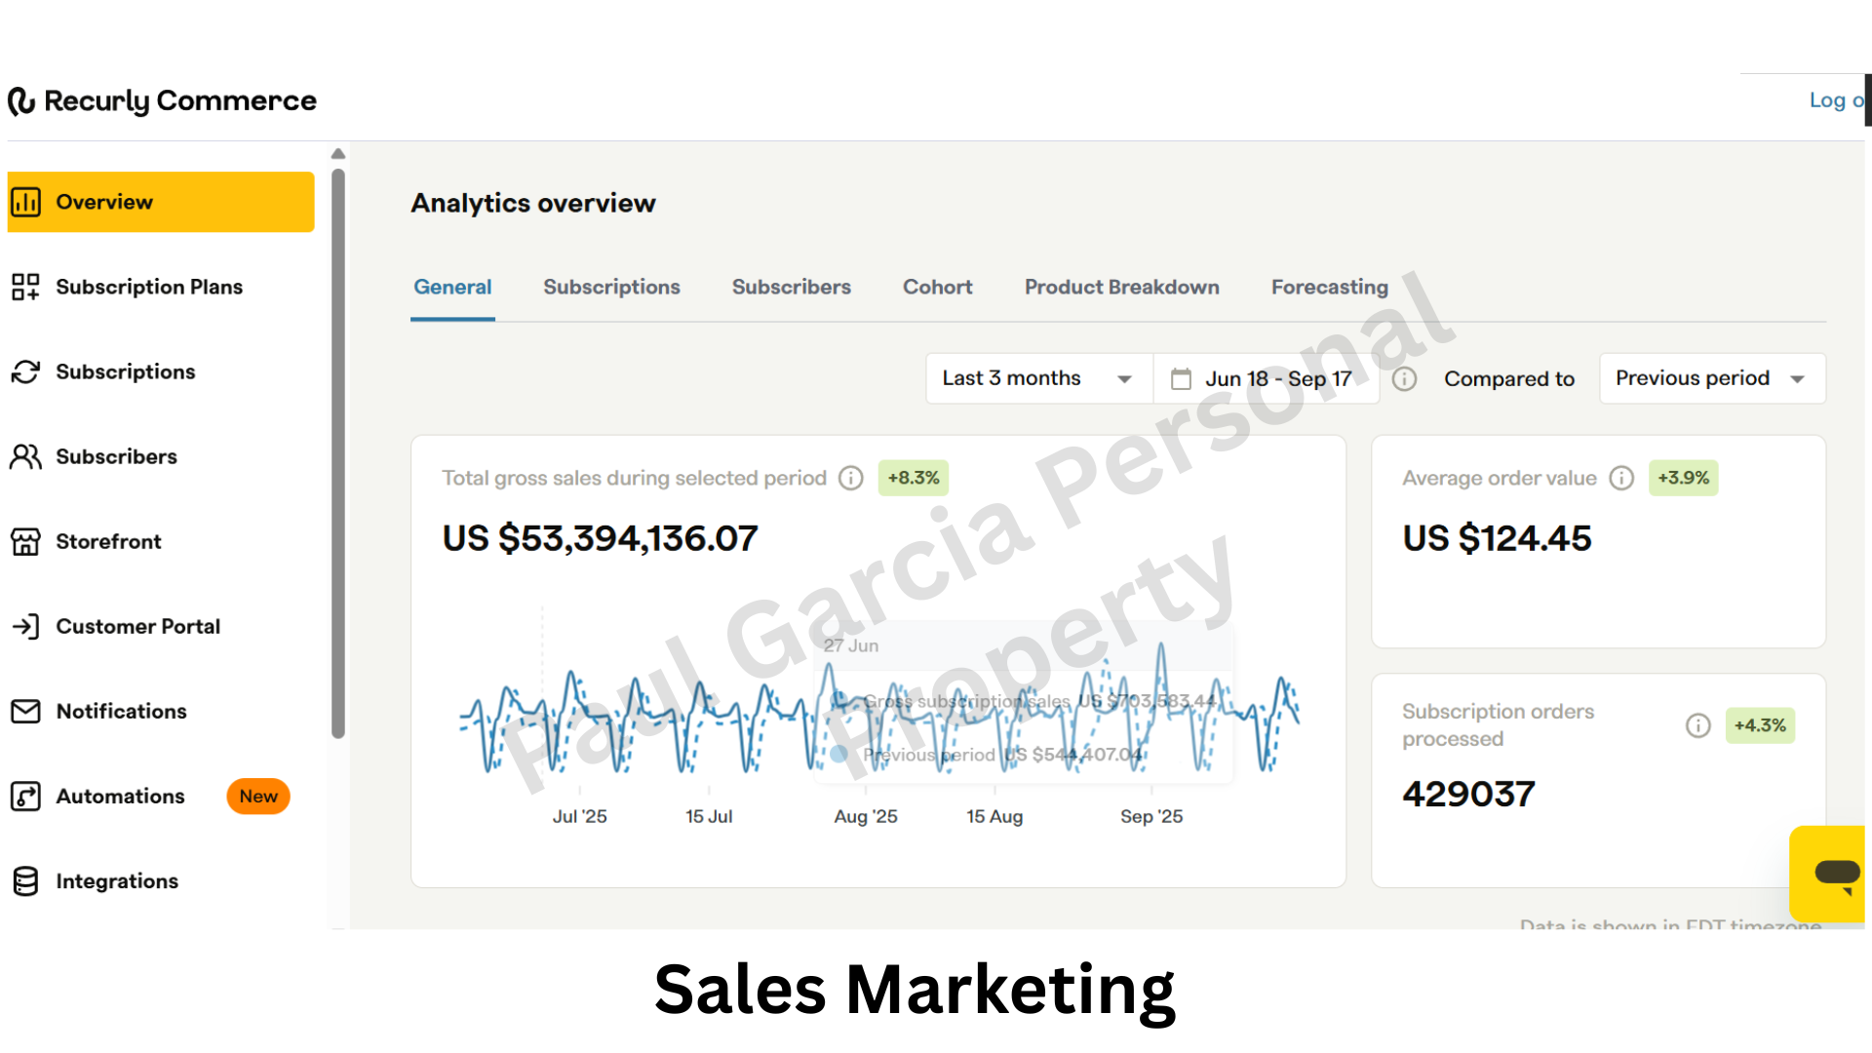Image resolution: width=1872 pixels, height=1053 pixels.
Task: Click the Subscriptions refresh-arrows icon
Action: click(x=26, y=371)
